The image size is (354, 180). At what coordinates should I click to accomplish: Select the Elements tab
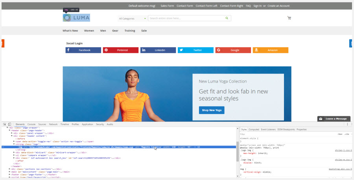coord(20,124)
